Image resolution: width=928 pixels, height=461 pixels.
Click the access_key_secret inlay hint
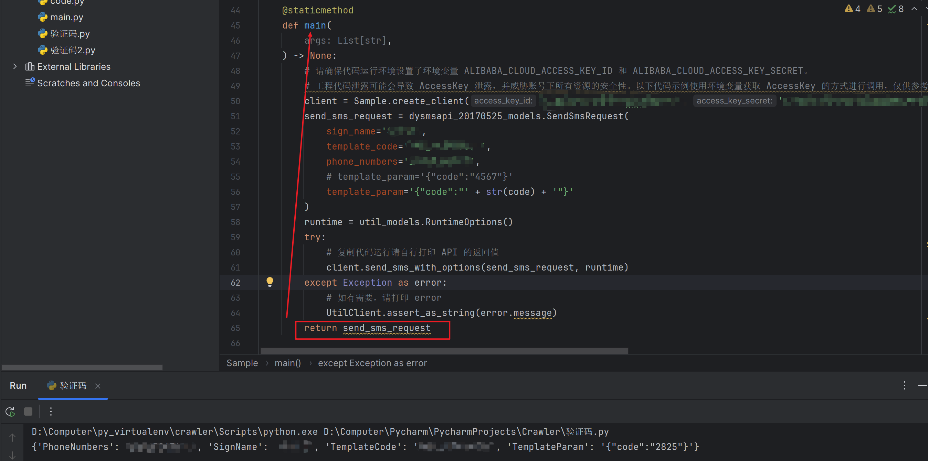pos(734,101)
